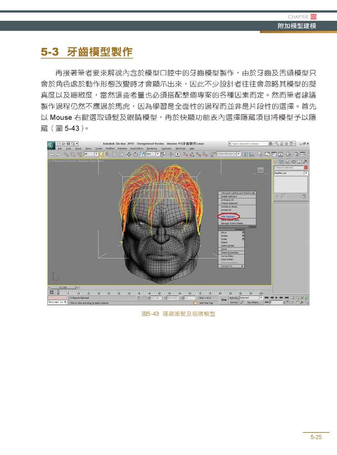Click the Key Filters button
This screenshot has height=455, width=337.
point(254,302)
